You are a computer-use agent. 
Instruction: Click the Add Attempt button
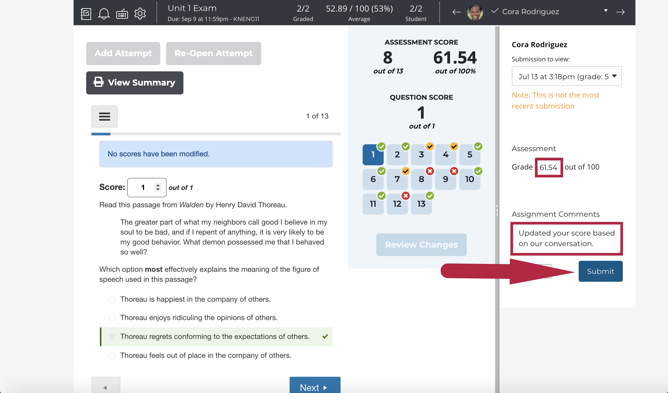pos(123,53)
